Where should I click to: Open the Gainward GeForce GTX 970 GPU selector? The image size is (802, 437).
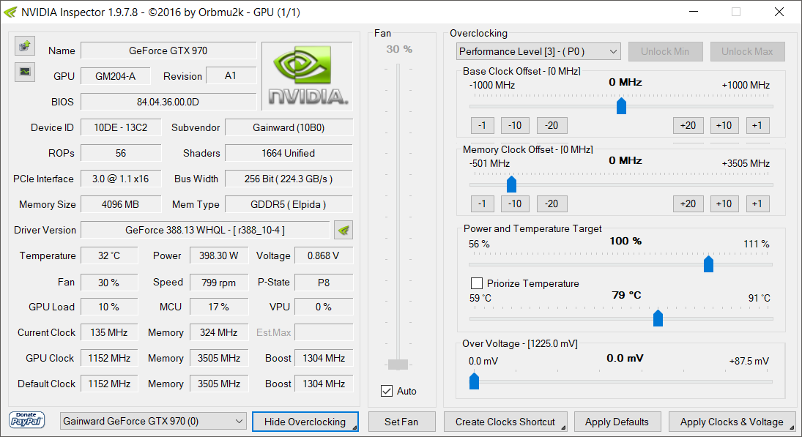tap(153, 421)
